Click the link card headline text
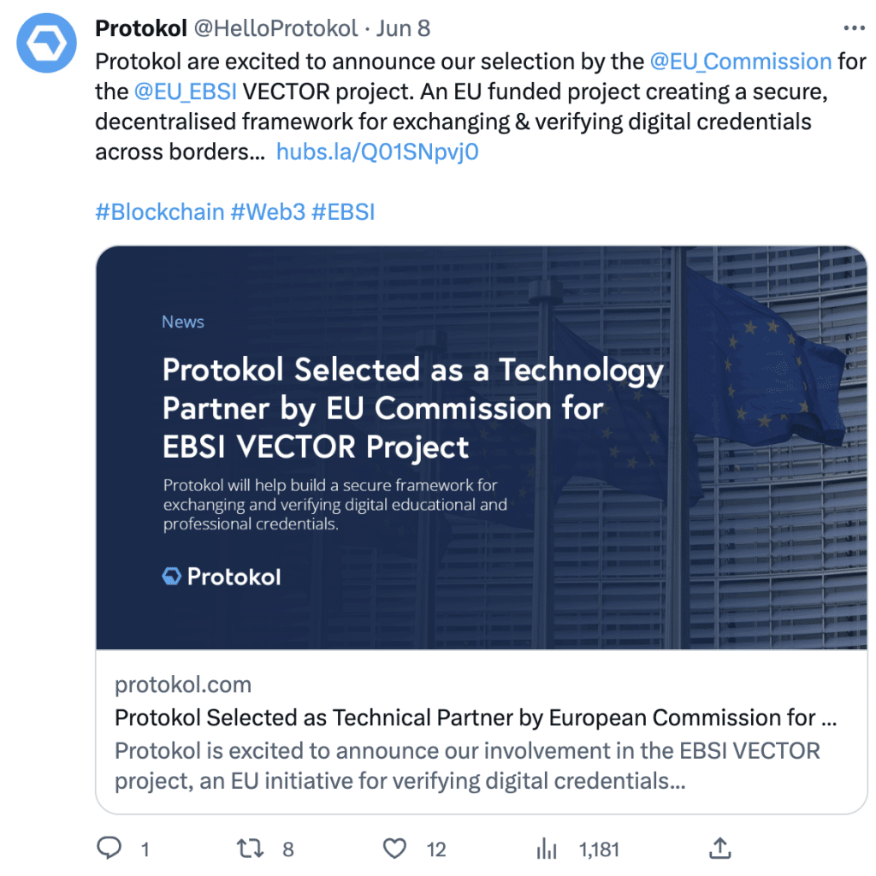The image size is (876, 876). point(476,718)
